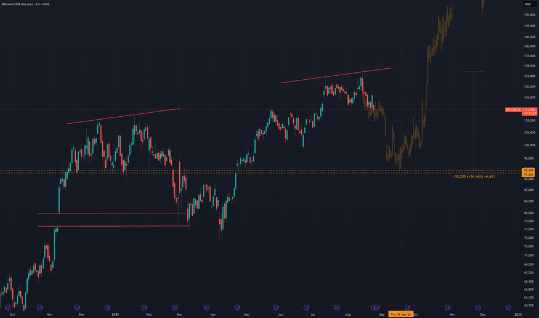Select rising red trendline above Dec–Feb highs
539x318 pixels.
[x=123, y=116]
